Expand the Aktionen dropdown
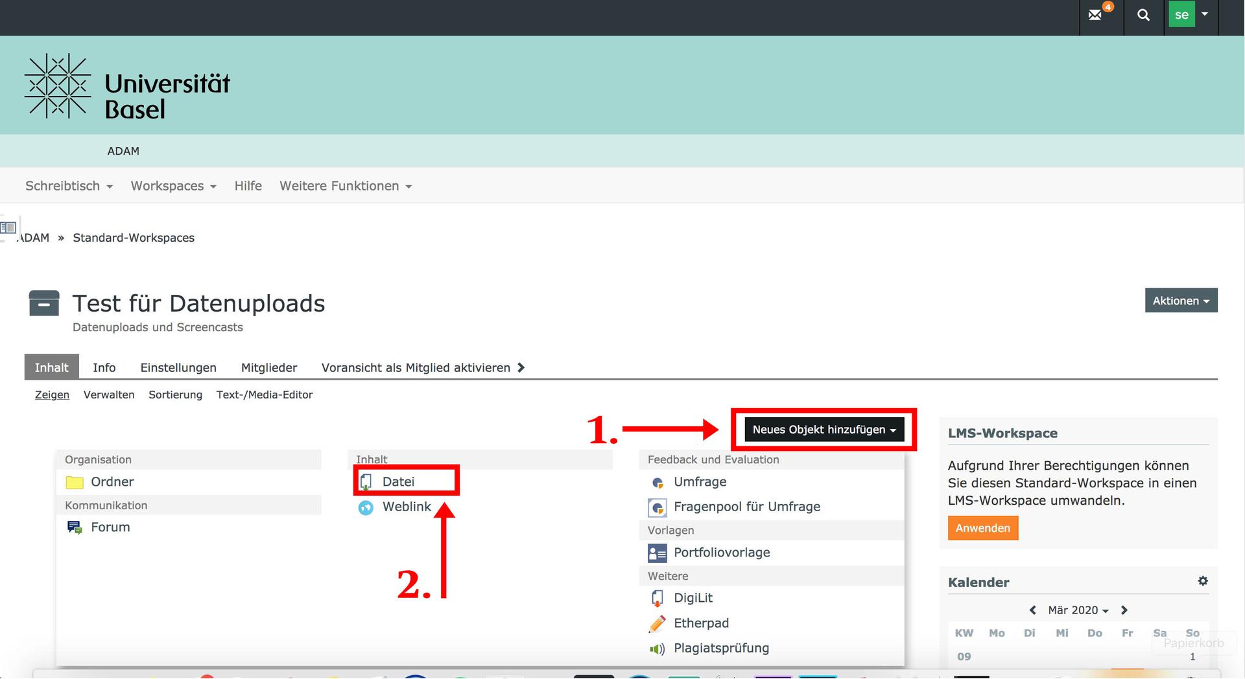Screen dimensions: 1245x679 click(1181, 301)
